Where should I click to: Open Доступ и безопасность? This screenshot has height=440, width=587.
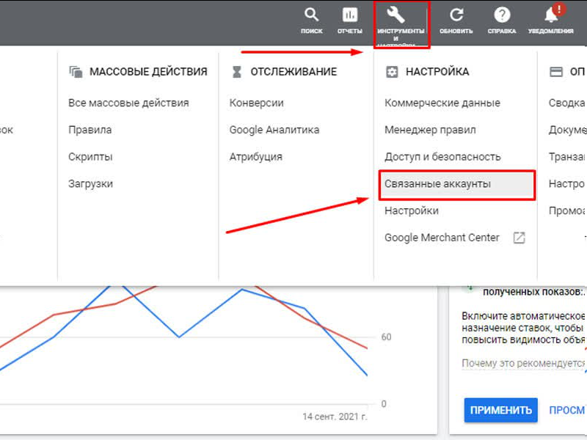tap(442, 157)
